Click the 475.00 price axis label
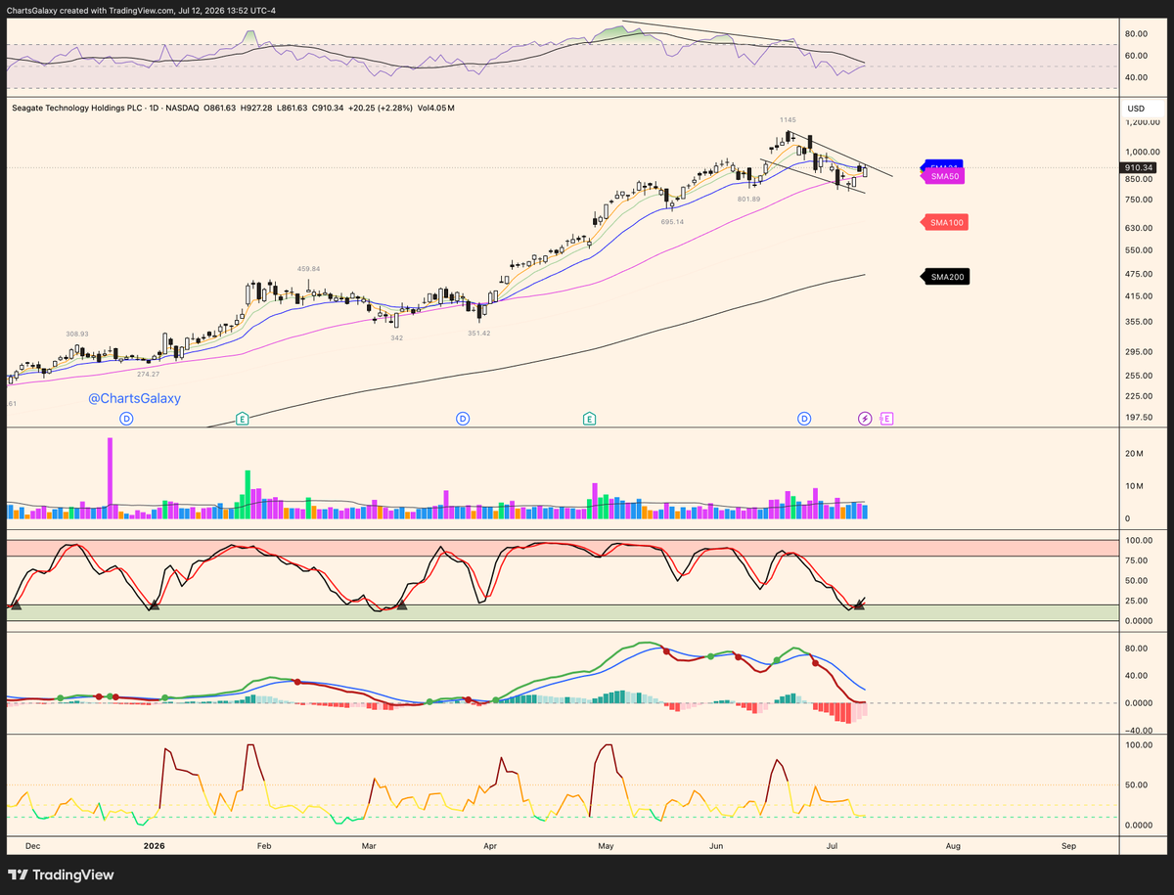 coord(1141,274)
